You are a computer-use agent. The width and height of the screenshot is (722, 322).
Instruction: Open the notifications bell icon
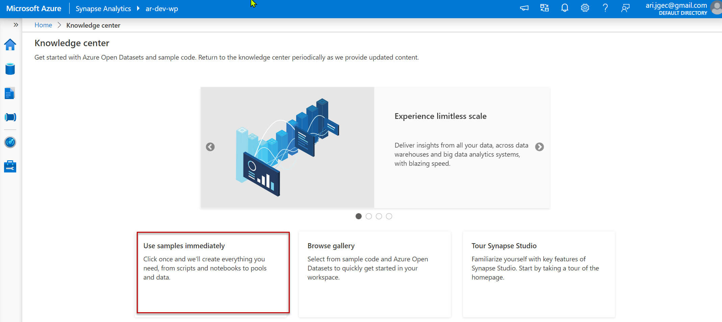coord(565,8)
